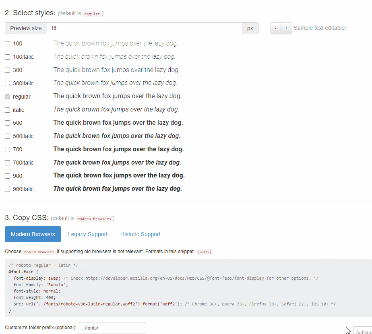The height and width of the screenshot is (334, 372).
Task: Check the 900italic style
Action: (x=7, y=189)
